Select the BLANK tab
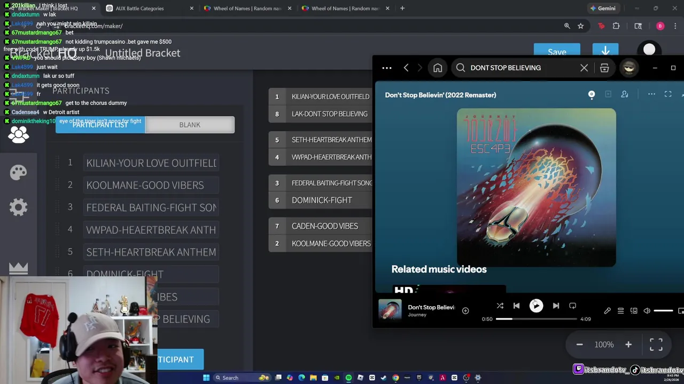 pyautogui.click(x=190, y=125)
